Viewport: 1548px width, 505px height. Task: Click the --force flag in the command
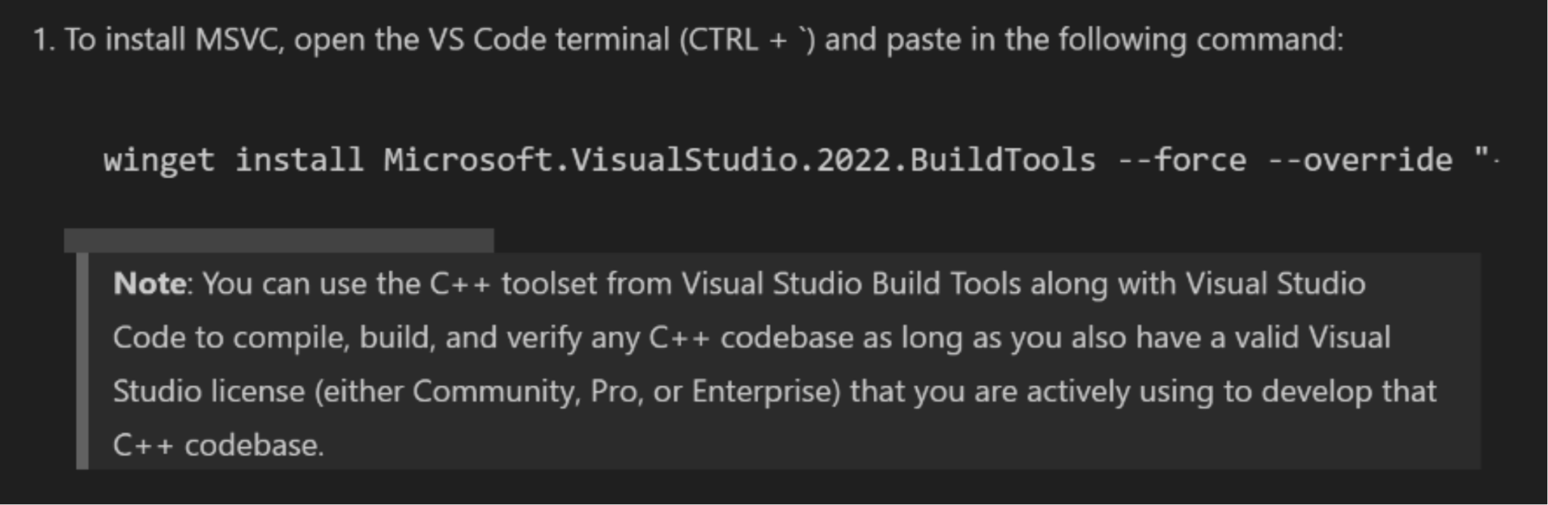[1181, 161]
